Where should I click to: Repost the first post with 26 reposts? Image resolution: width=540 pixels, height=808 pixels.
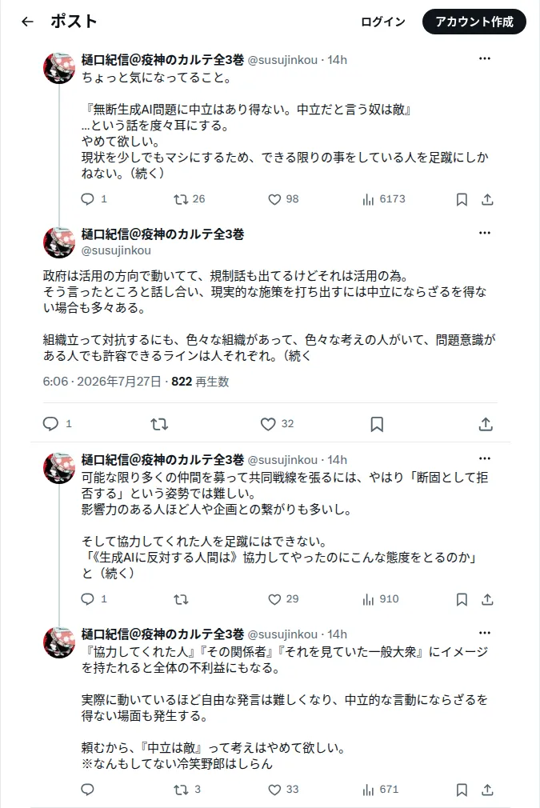[x=189, y=199]
